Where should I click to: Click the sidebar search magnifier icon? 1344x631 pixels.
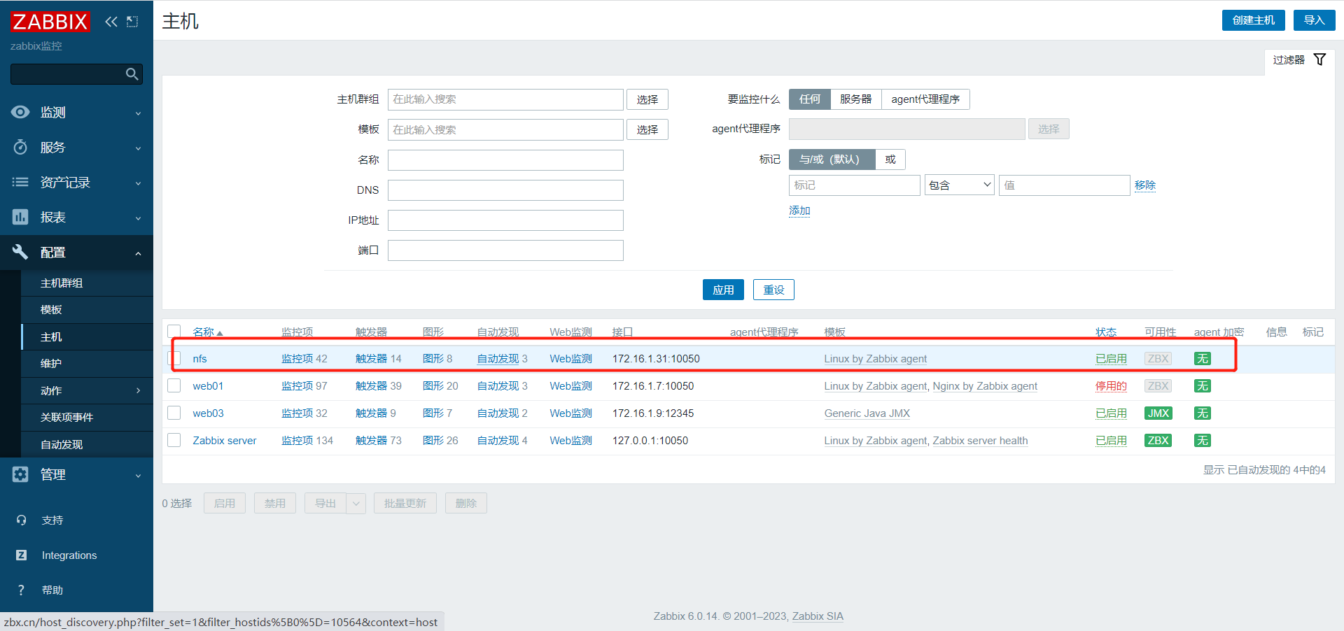tap(132, 74)
